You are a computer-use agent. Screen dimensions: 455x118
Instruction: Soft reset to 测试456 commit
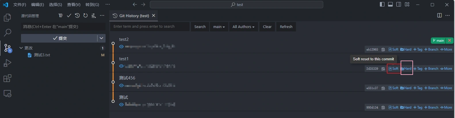(393, 88)
